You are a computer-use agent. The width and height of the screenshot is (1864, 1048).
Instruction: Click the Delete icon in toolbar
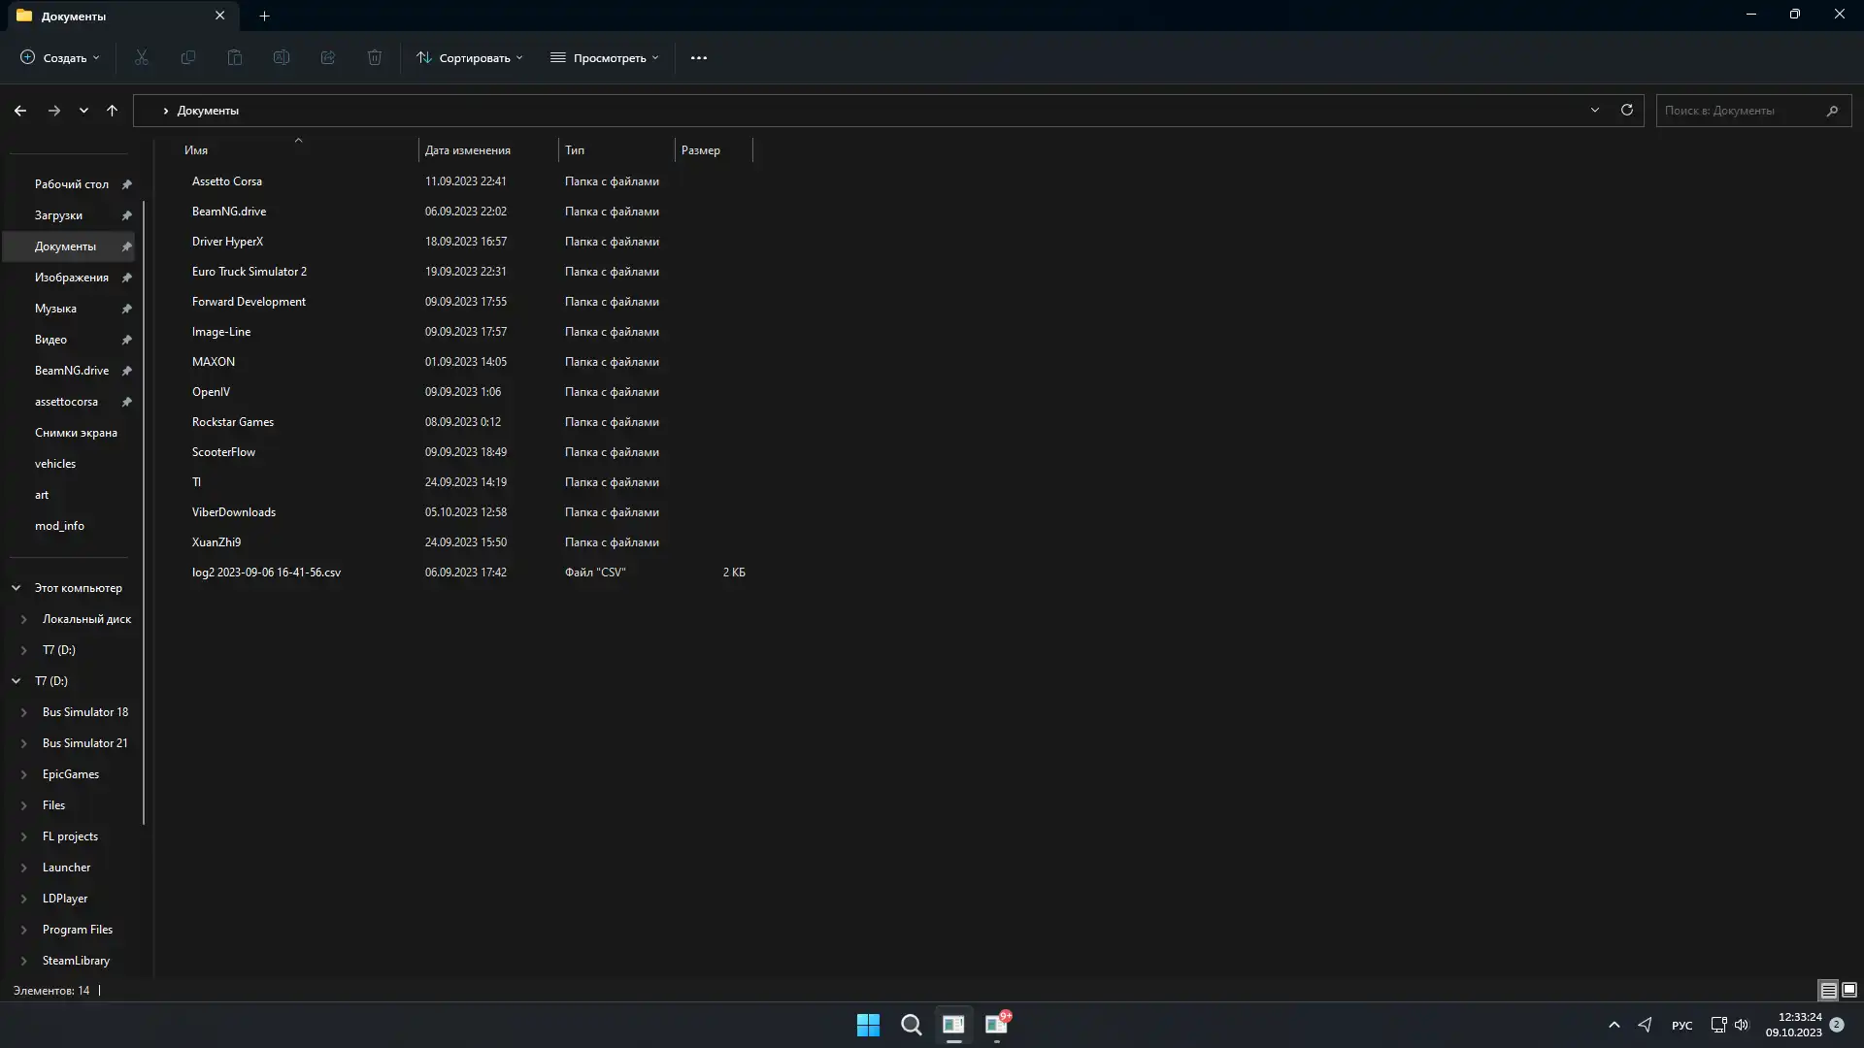point(374,57)
